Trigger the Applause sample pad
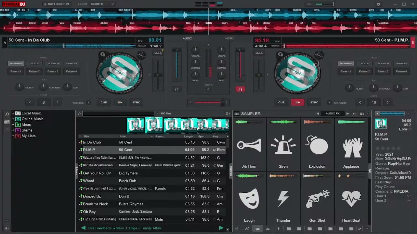 pos(351,144)
